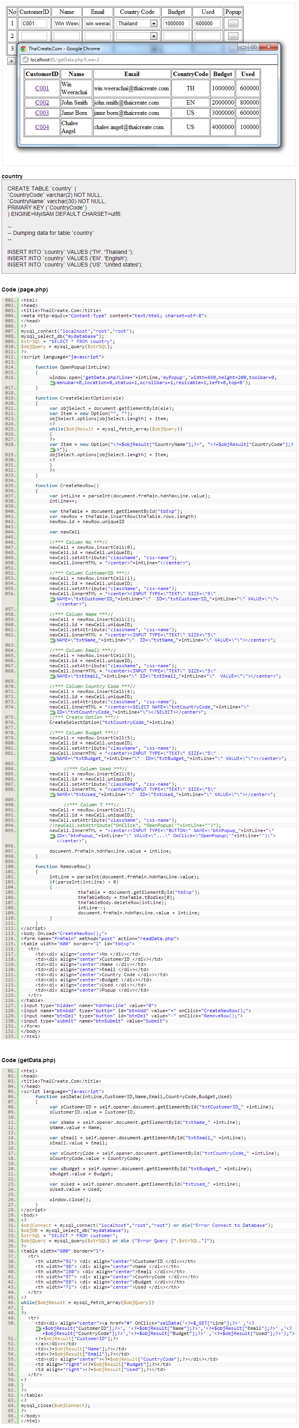299x1428 pixels.
Task: Click the Name field containing Win Weera
Action: point(67,24)
